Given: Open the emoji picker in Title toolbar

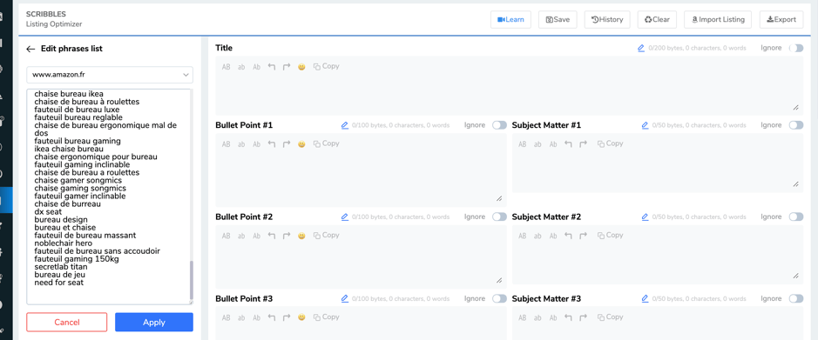Looking at the screenshot, I should [x=301, y=67].
